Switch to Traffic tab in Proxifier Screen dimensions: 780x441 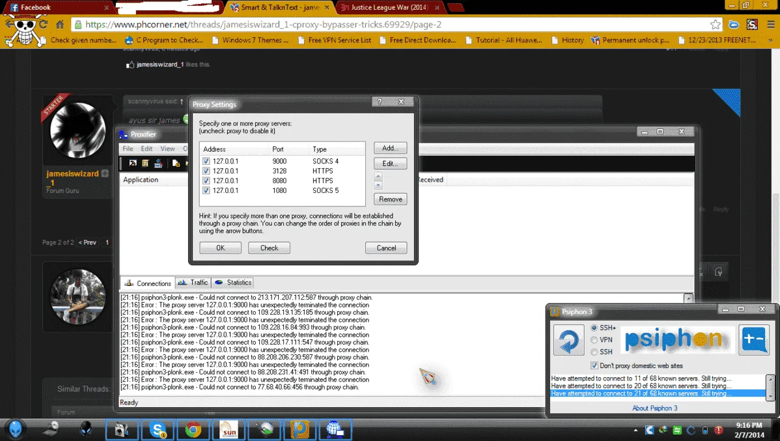click(193, 283)
